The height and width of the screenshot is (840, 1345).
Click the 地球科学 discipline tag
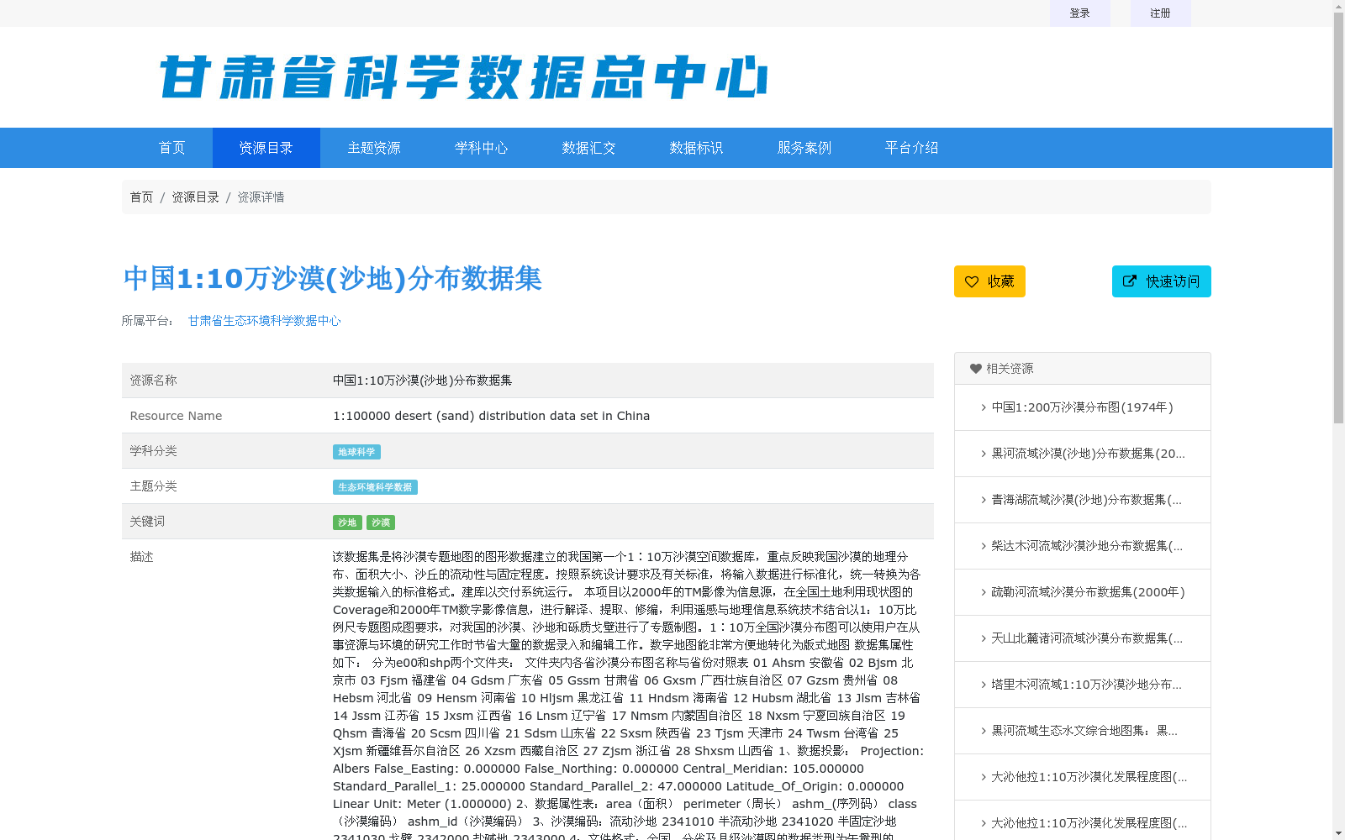point(356,452)
